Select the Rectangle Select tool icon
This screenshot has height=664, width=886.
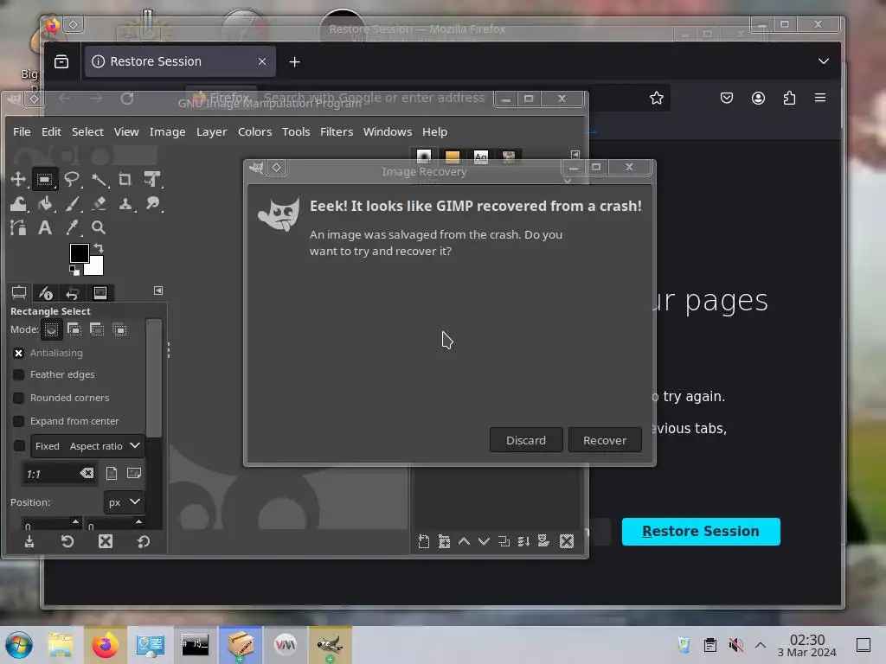(x=45, y=180)
